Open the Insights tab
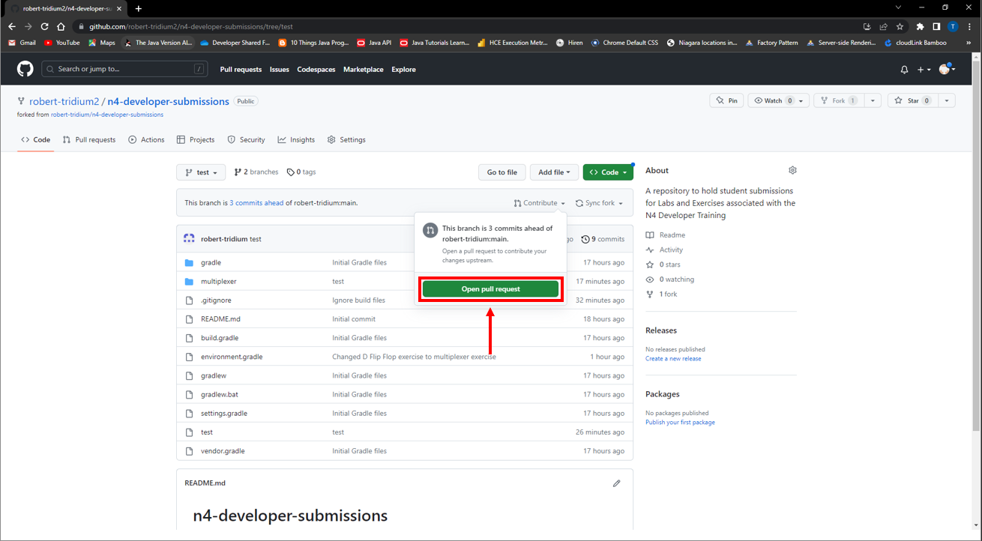Screen dimensions: 982x541 pos(296,140)
